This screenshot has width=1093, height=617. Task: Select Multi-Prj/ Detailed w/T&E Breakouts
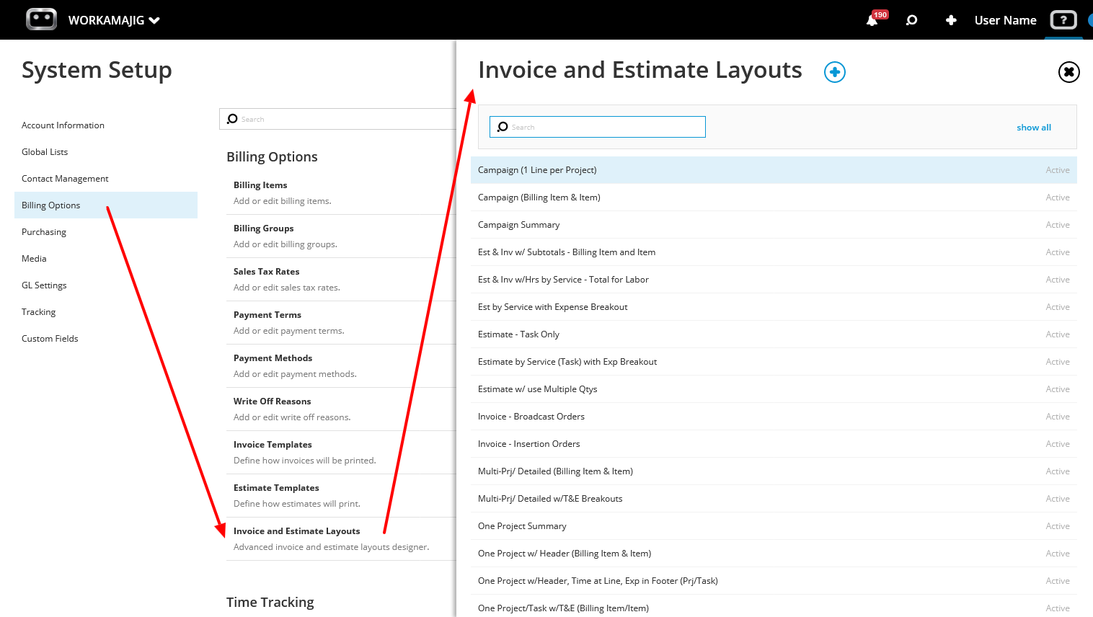click(x=774, y=499)
